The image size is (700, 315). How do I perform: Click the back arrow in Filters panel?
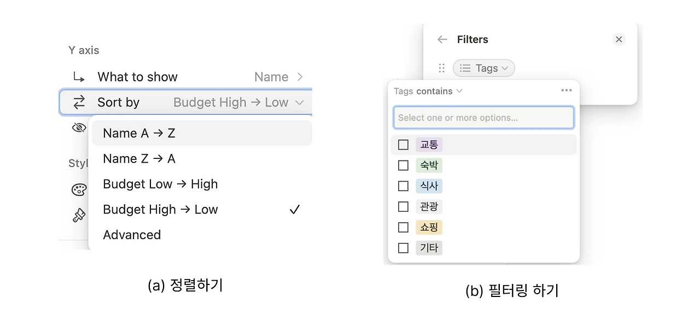click(x=442, y=39)
